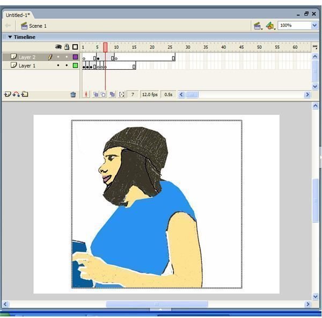Image resolution: width=322 pixels, height=318 pixels.
Task: Click the last frame of Layer 1 span
Action: (x=134, y=66)
